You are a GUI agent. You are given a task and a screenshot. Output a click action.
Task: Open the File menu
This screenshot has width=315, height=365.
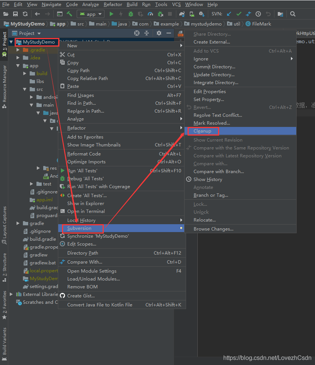pos(6,5)
